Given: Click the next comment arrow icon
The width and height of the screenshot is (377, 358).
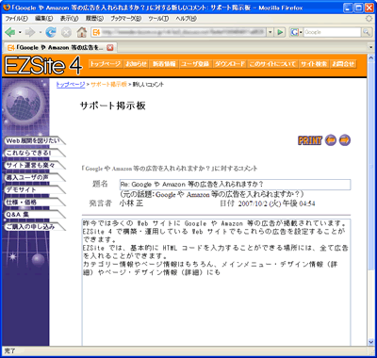Looking at the screenshot, I should [345, 140].
